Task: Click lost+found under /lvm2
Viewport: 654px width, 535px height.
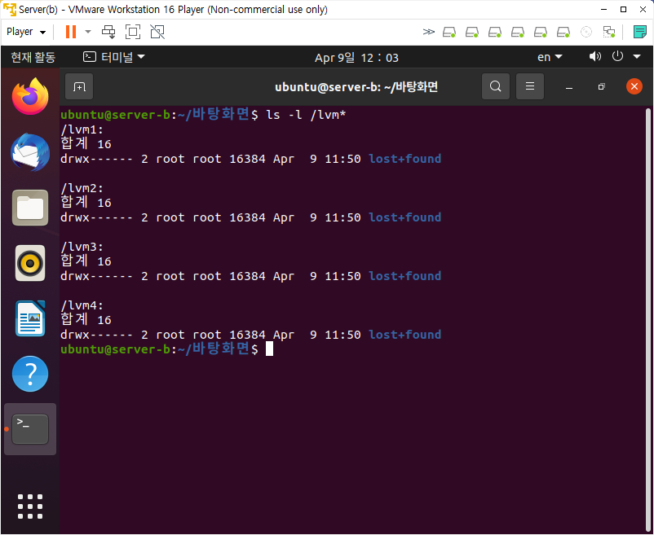Action: (405, 217)
